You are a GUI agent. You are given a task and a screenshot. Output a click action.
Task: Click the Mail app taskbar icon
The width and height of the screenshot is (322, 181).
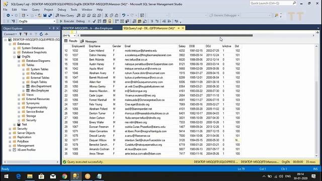tap(53, 176)
